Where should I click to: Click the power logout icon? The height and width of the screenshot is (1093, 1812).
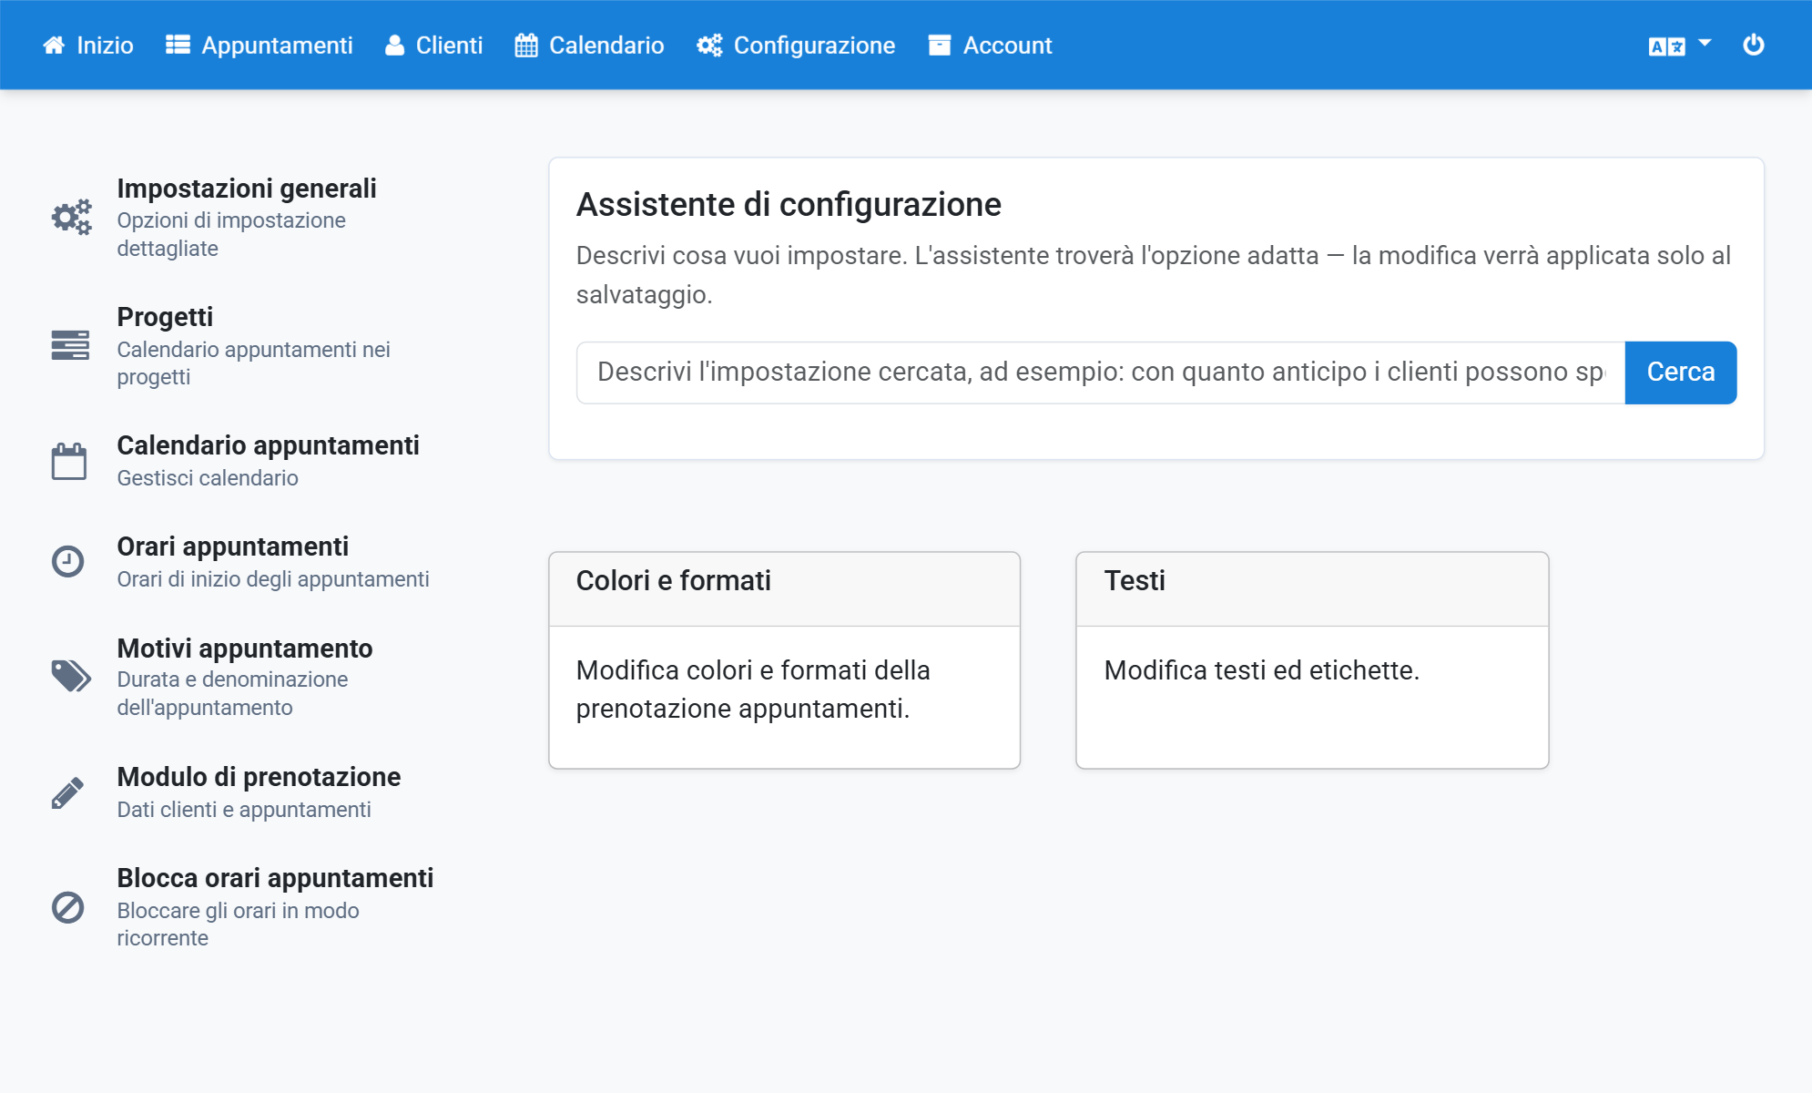[x=1753, y=45]
